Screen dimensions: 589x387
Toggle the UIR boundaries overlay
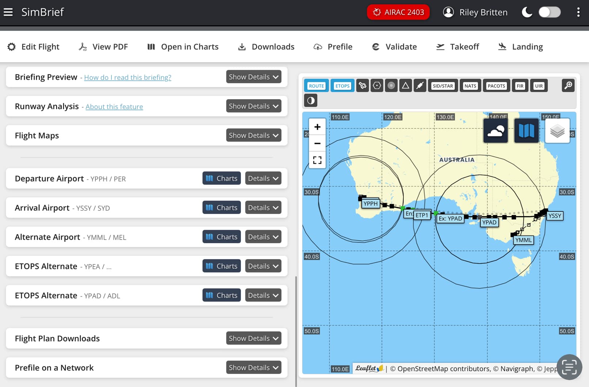coord(539,86)
